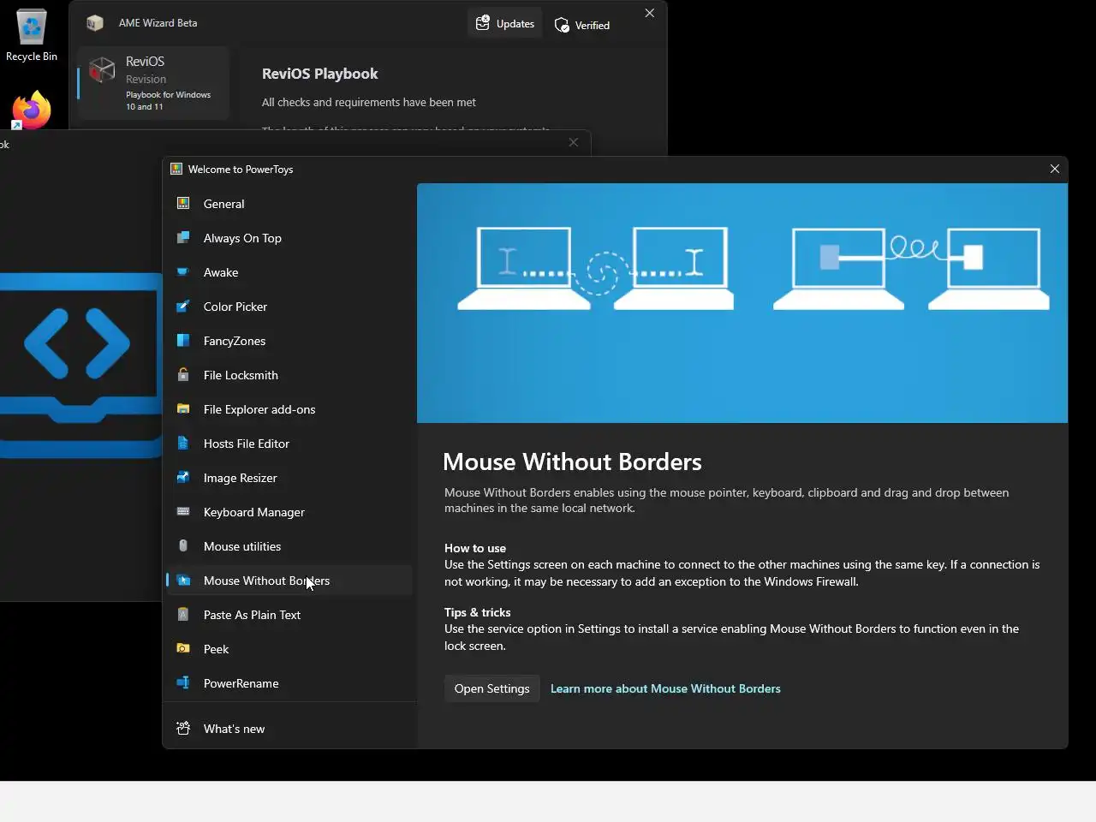Click the Image Resizer icon
The image size is (1096, 822).
click(183, 478)
